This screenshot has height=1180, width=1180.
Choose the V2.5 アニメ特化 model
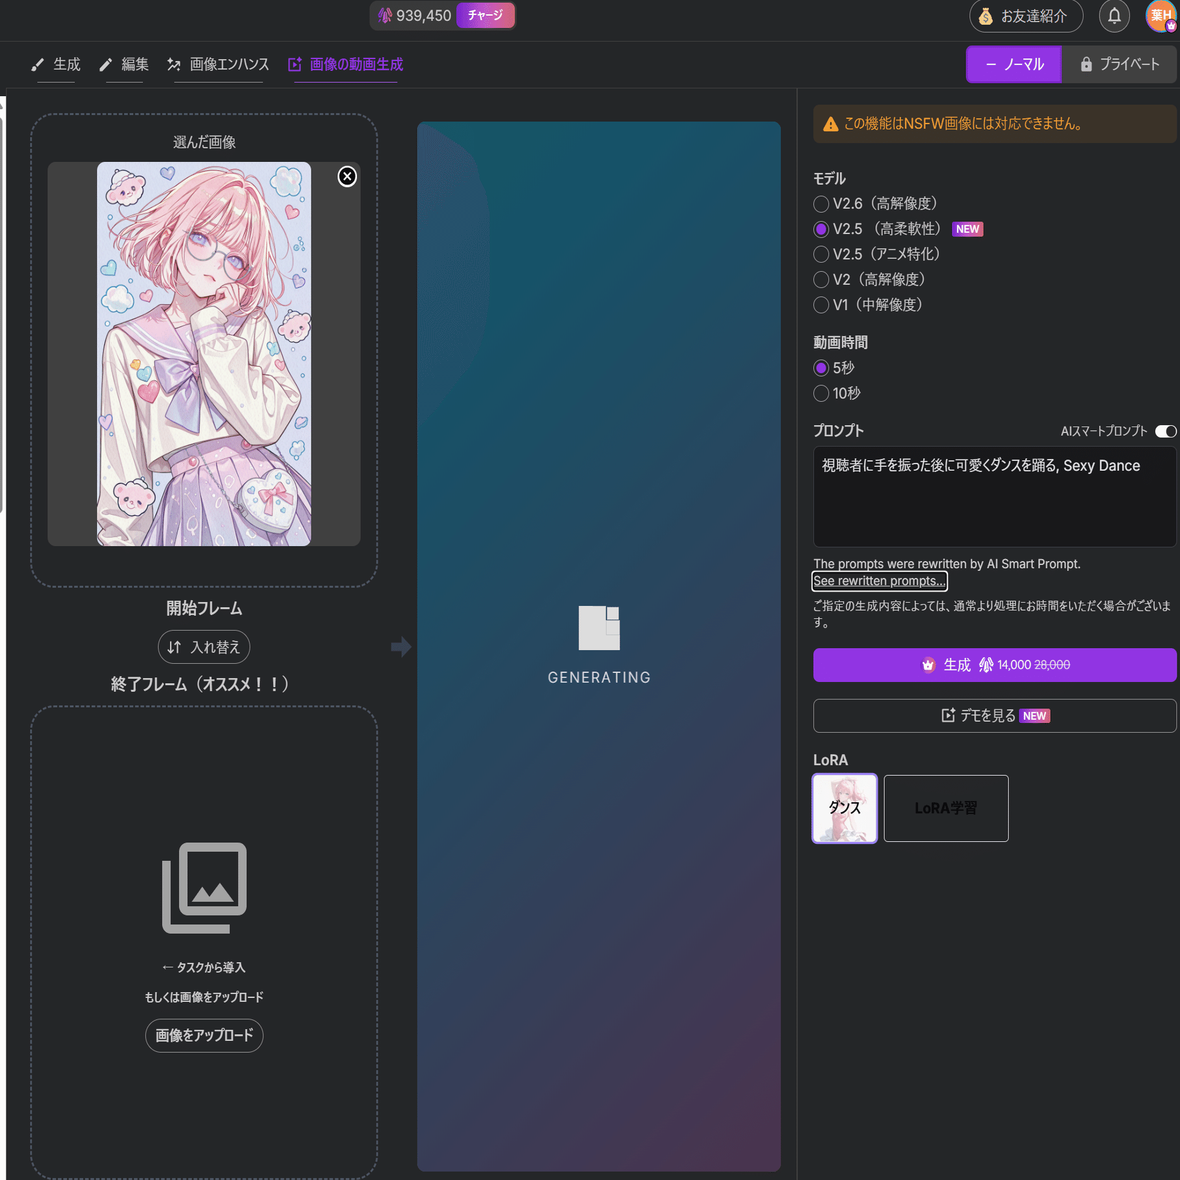click(820, 254)
